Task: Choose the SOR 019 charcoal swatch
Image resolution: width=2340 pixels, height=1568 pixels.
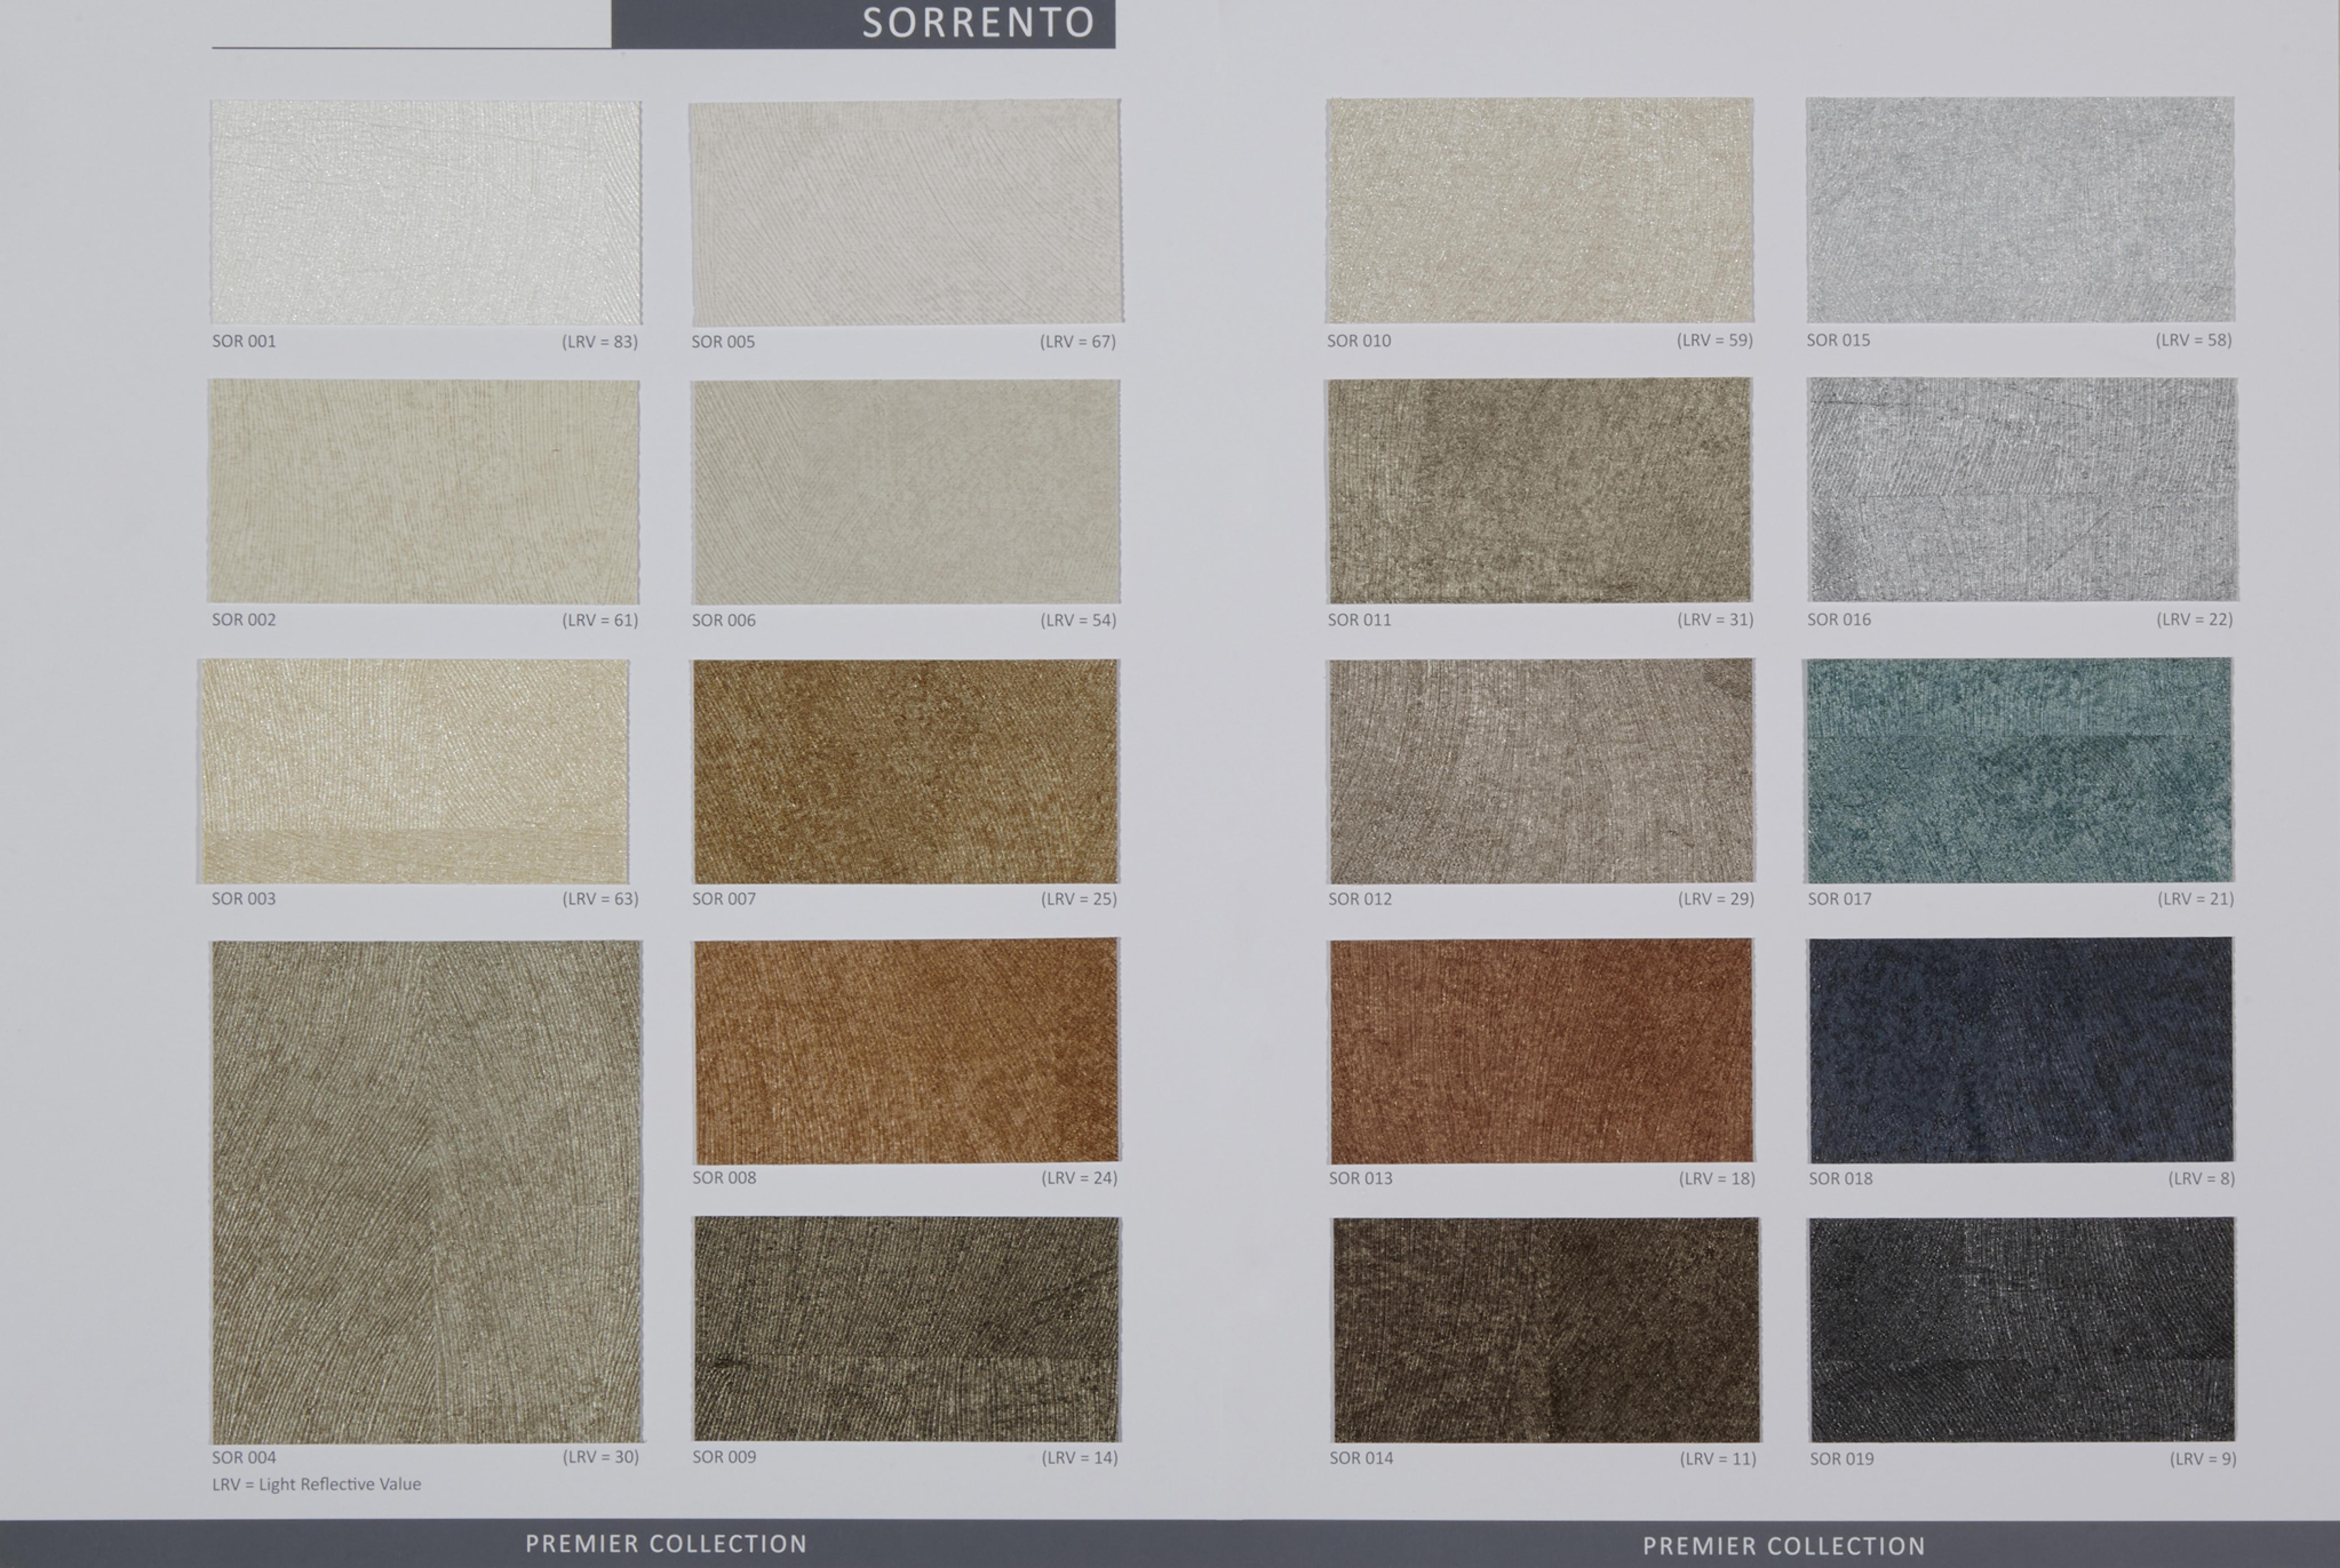Action: click(x=2022, y=1329)
